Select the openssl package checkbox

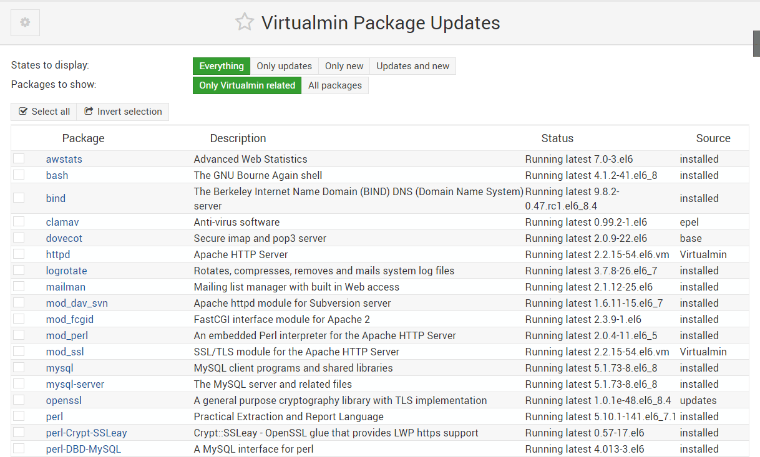(19, 400)
